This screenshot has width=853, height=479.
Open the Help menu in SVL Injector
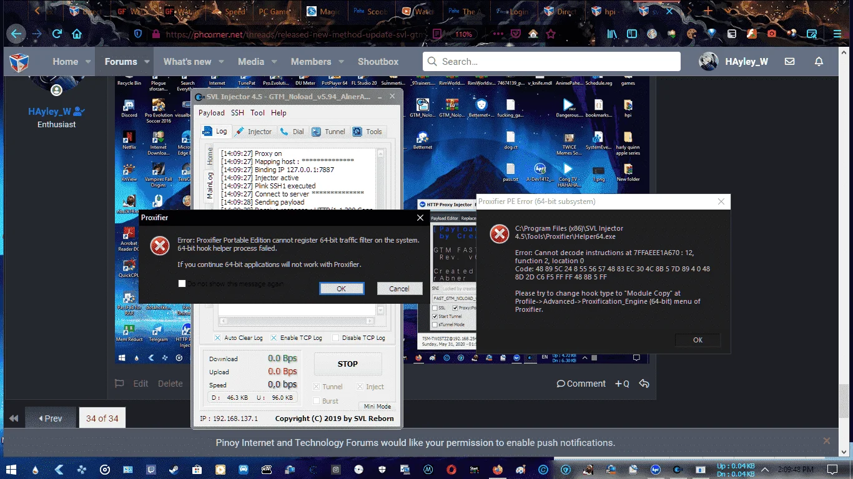coord(279,113)
